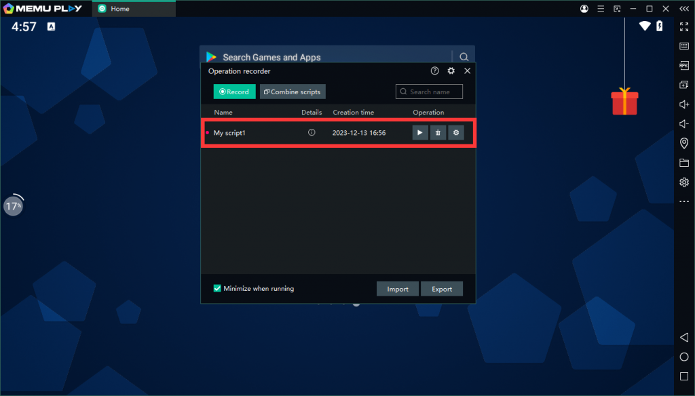Open Operation recorder settings gear icon
Image resolution: width=695 pixels, height=396 pixels.
click(451, 71)
